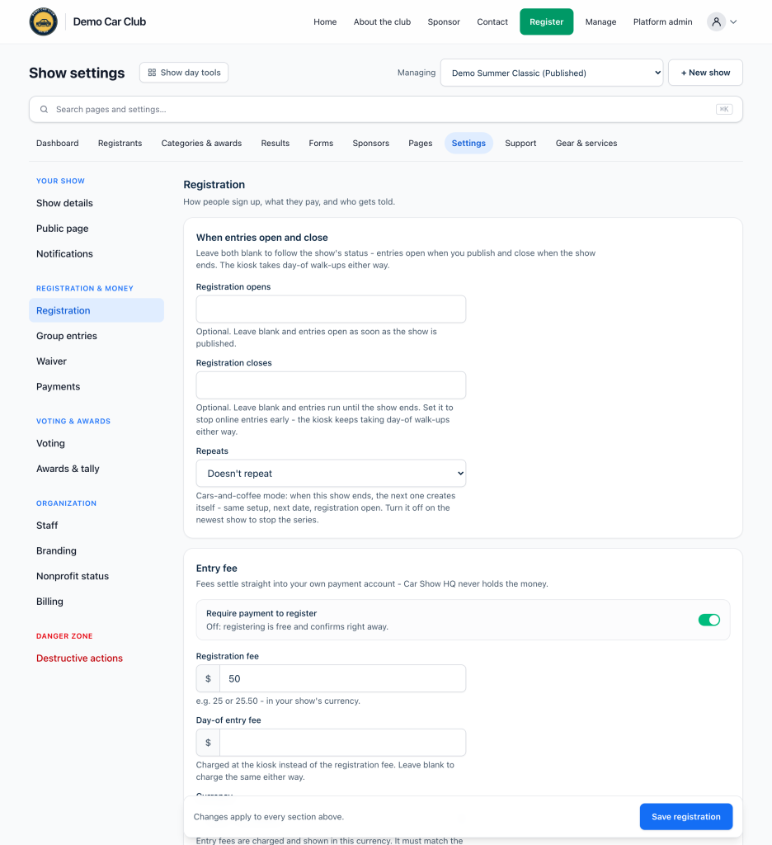
Task: Open Voting in sidebar
Action: (x=96, y=443)
